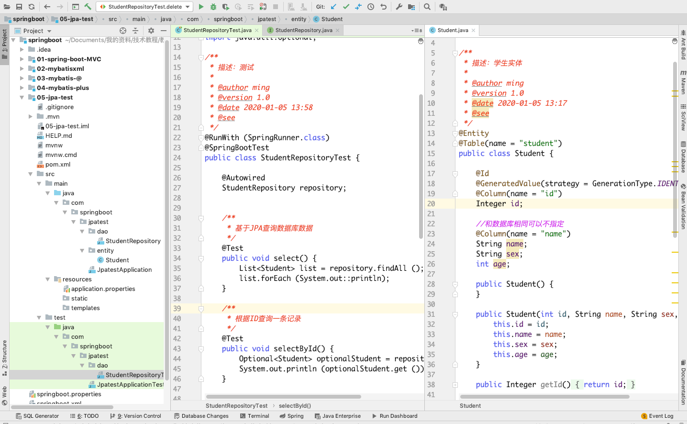The image size is (687, 424).
Task: Open the Terminal tool window
Action: tap(255, 416)
